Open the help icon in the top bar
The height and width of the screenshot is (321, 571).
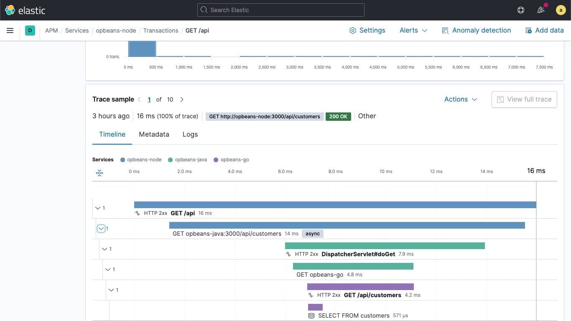pos(520,10)
